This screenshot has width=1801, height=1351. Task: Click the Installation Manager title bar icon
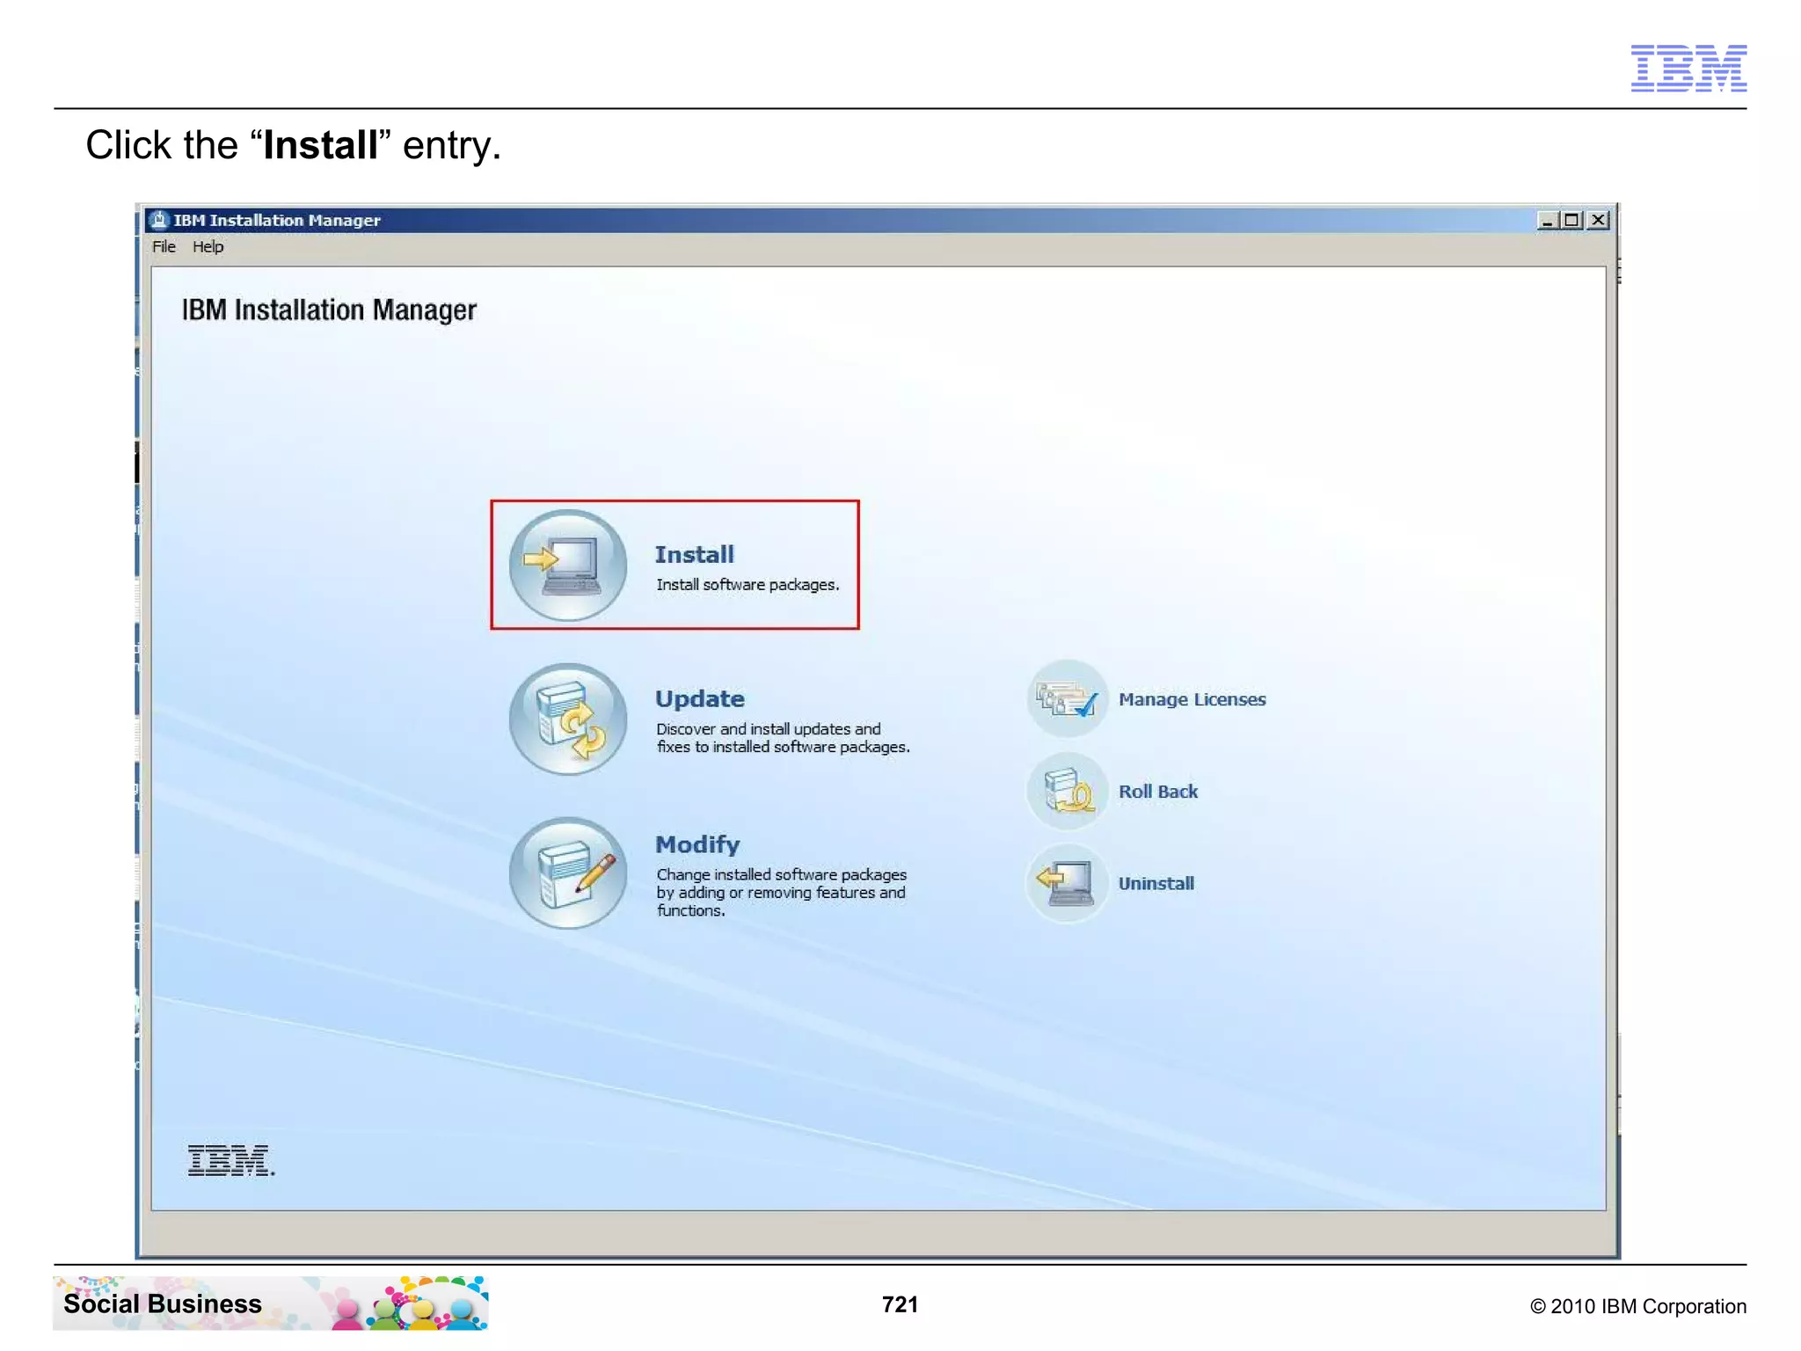pos(159,220)
